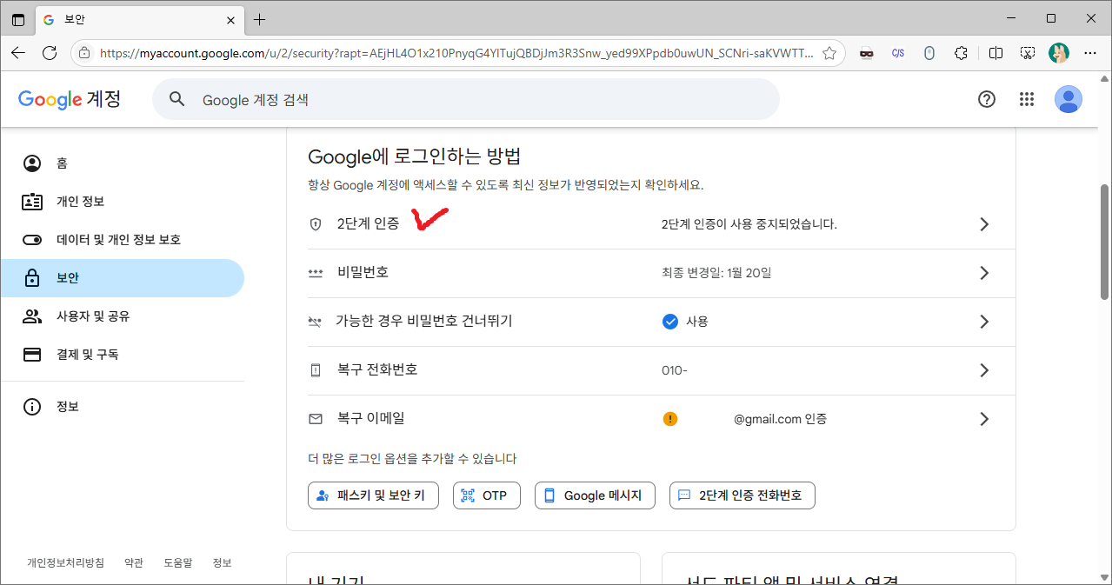The height and width of the screenshot is (585, 1112).
Task: Click the text 최종 변경일: 1월 20일
Action: coord(716,273)
